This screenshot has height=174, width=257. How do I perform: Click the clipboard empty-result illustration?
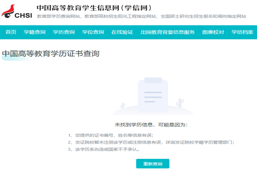[153, 95]
